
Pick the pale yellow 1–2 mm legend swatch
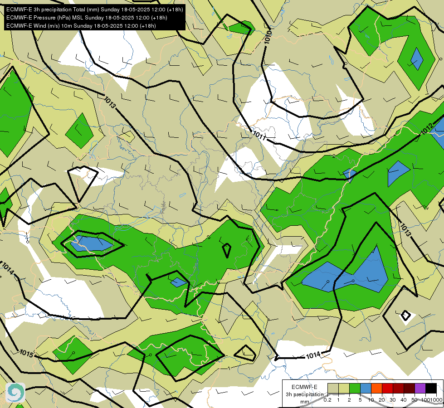(344, 389)
